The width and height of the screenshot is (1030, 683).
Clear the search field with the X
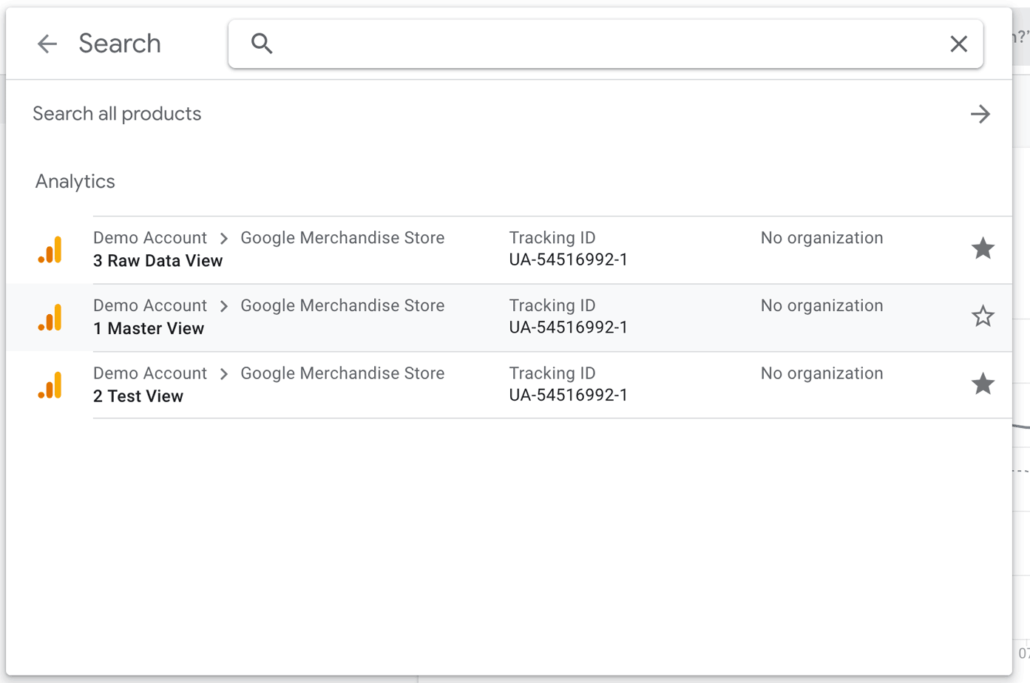(958, 44)
